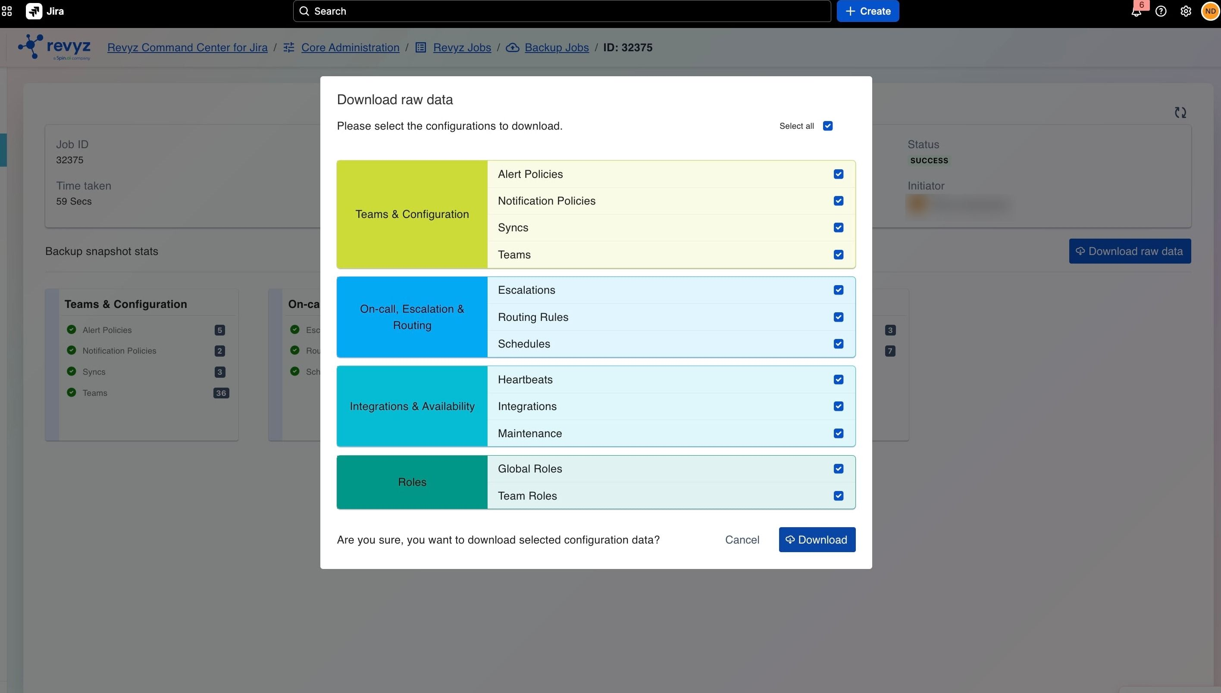Image resolution: width=1221 pixels, height=693 pixels.
Task: Click 'Teams & Configuration' stats card heading
Action: click(126, 304)
